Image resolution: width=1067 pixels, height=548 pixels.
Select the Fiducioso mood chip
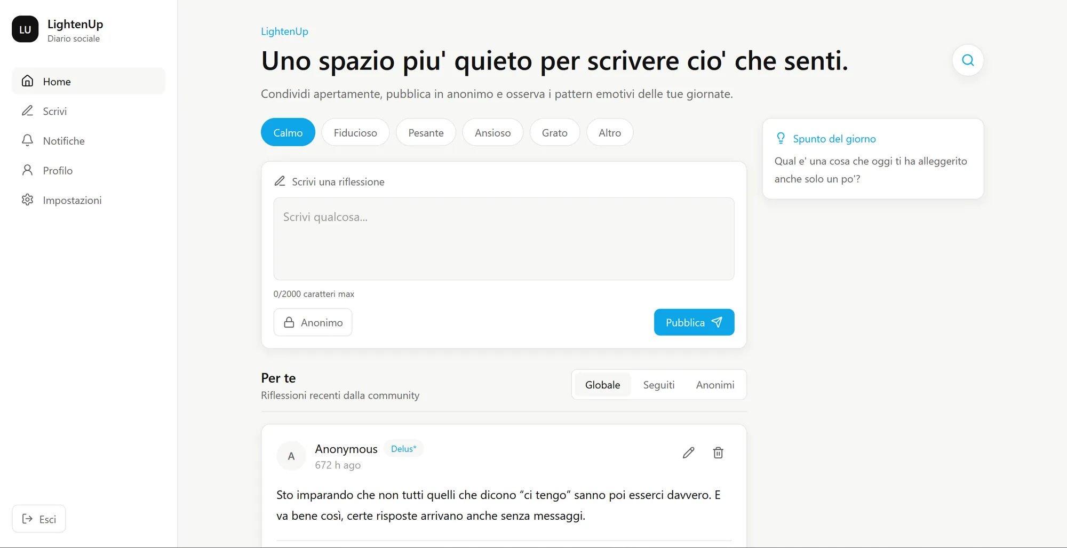[x=355, y=132]
